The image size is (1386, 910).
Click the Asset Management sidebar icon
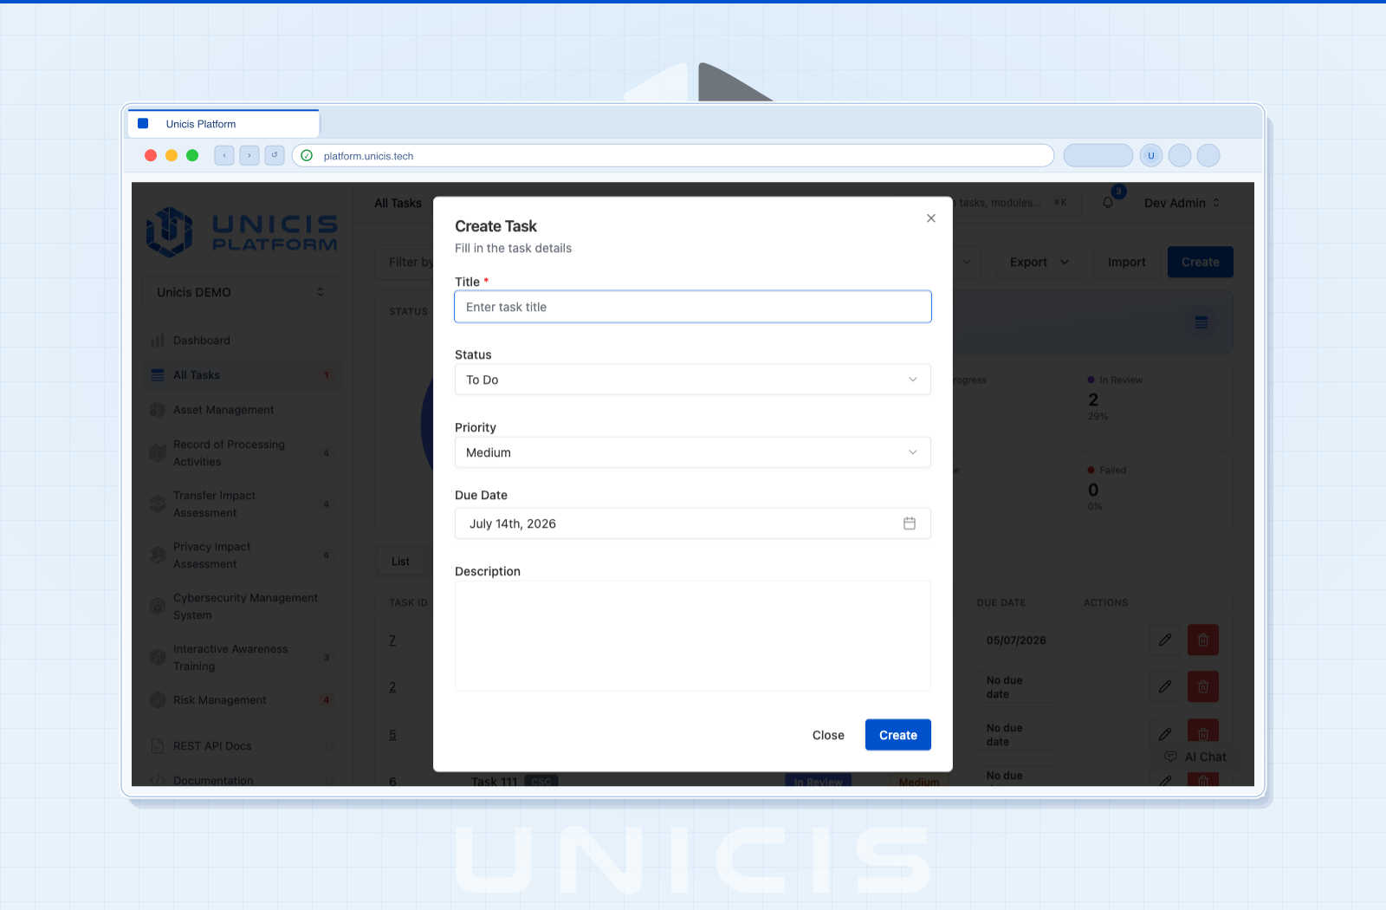158,410
